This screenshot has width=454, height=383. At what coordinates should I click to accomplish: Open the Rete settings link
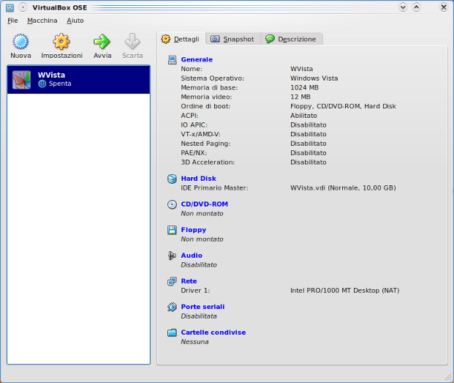click(189, 281)
